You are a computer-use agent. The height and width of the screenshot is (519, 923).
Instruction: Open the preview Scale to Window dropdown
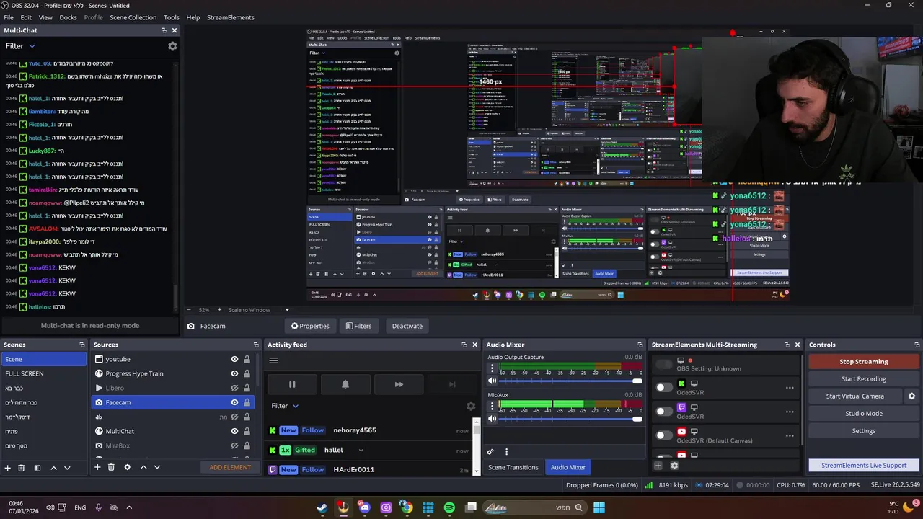click(x=287, y=310)
